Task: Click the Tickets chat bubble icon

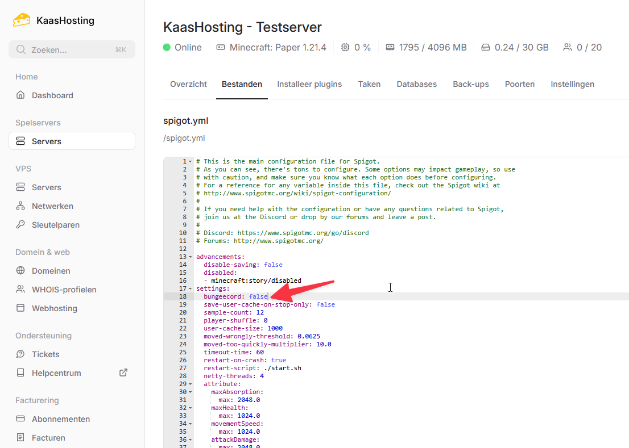Action: pyautogui.click(x=21, y=354)
